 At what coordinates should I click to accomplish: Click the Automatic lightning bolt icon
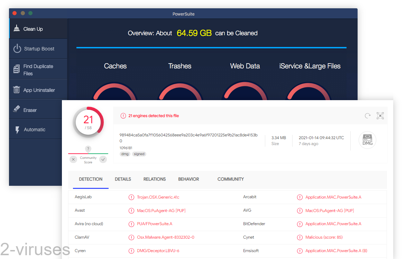(17, 130)
